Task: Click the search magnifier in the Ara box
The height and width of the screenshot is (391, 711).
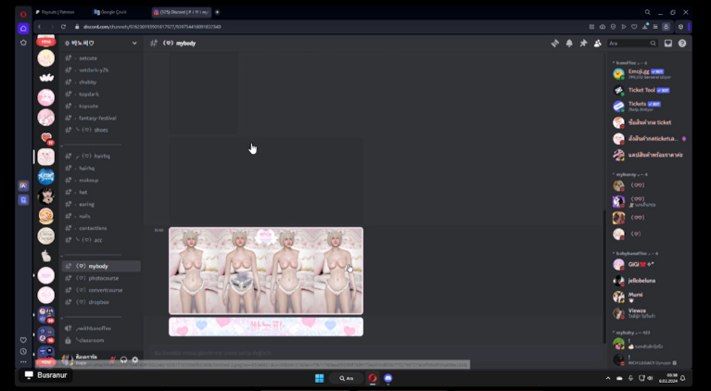Action: click(x=653, y=44)
